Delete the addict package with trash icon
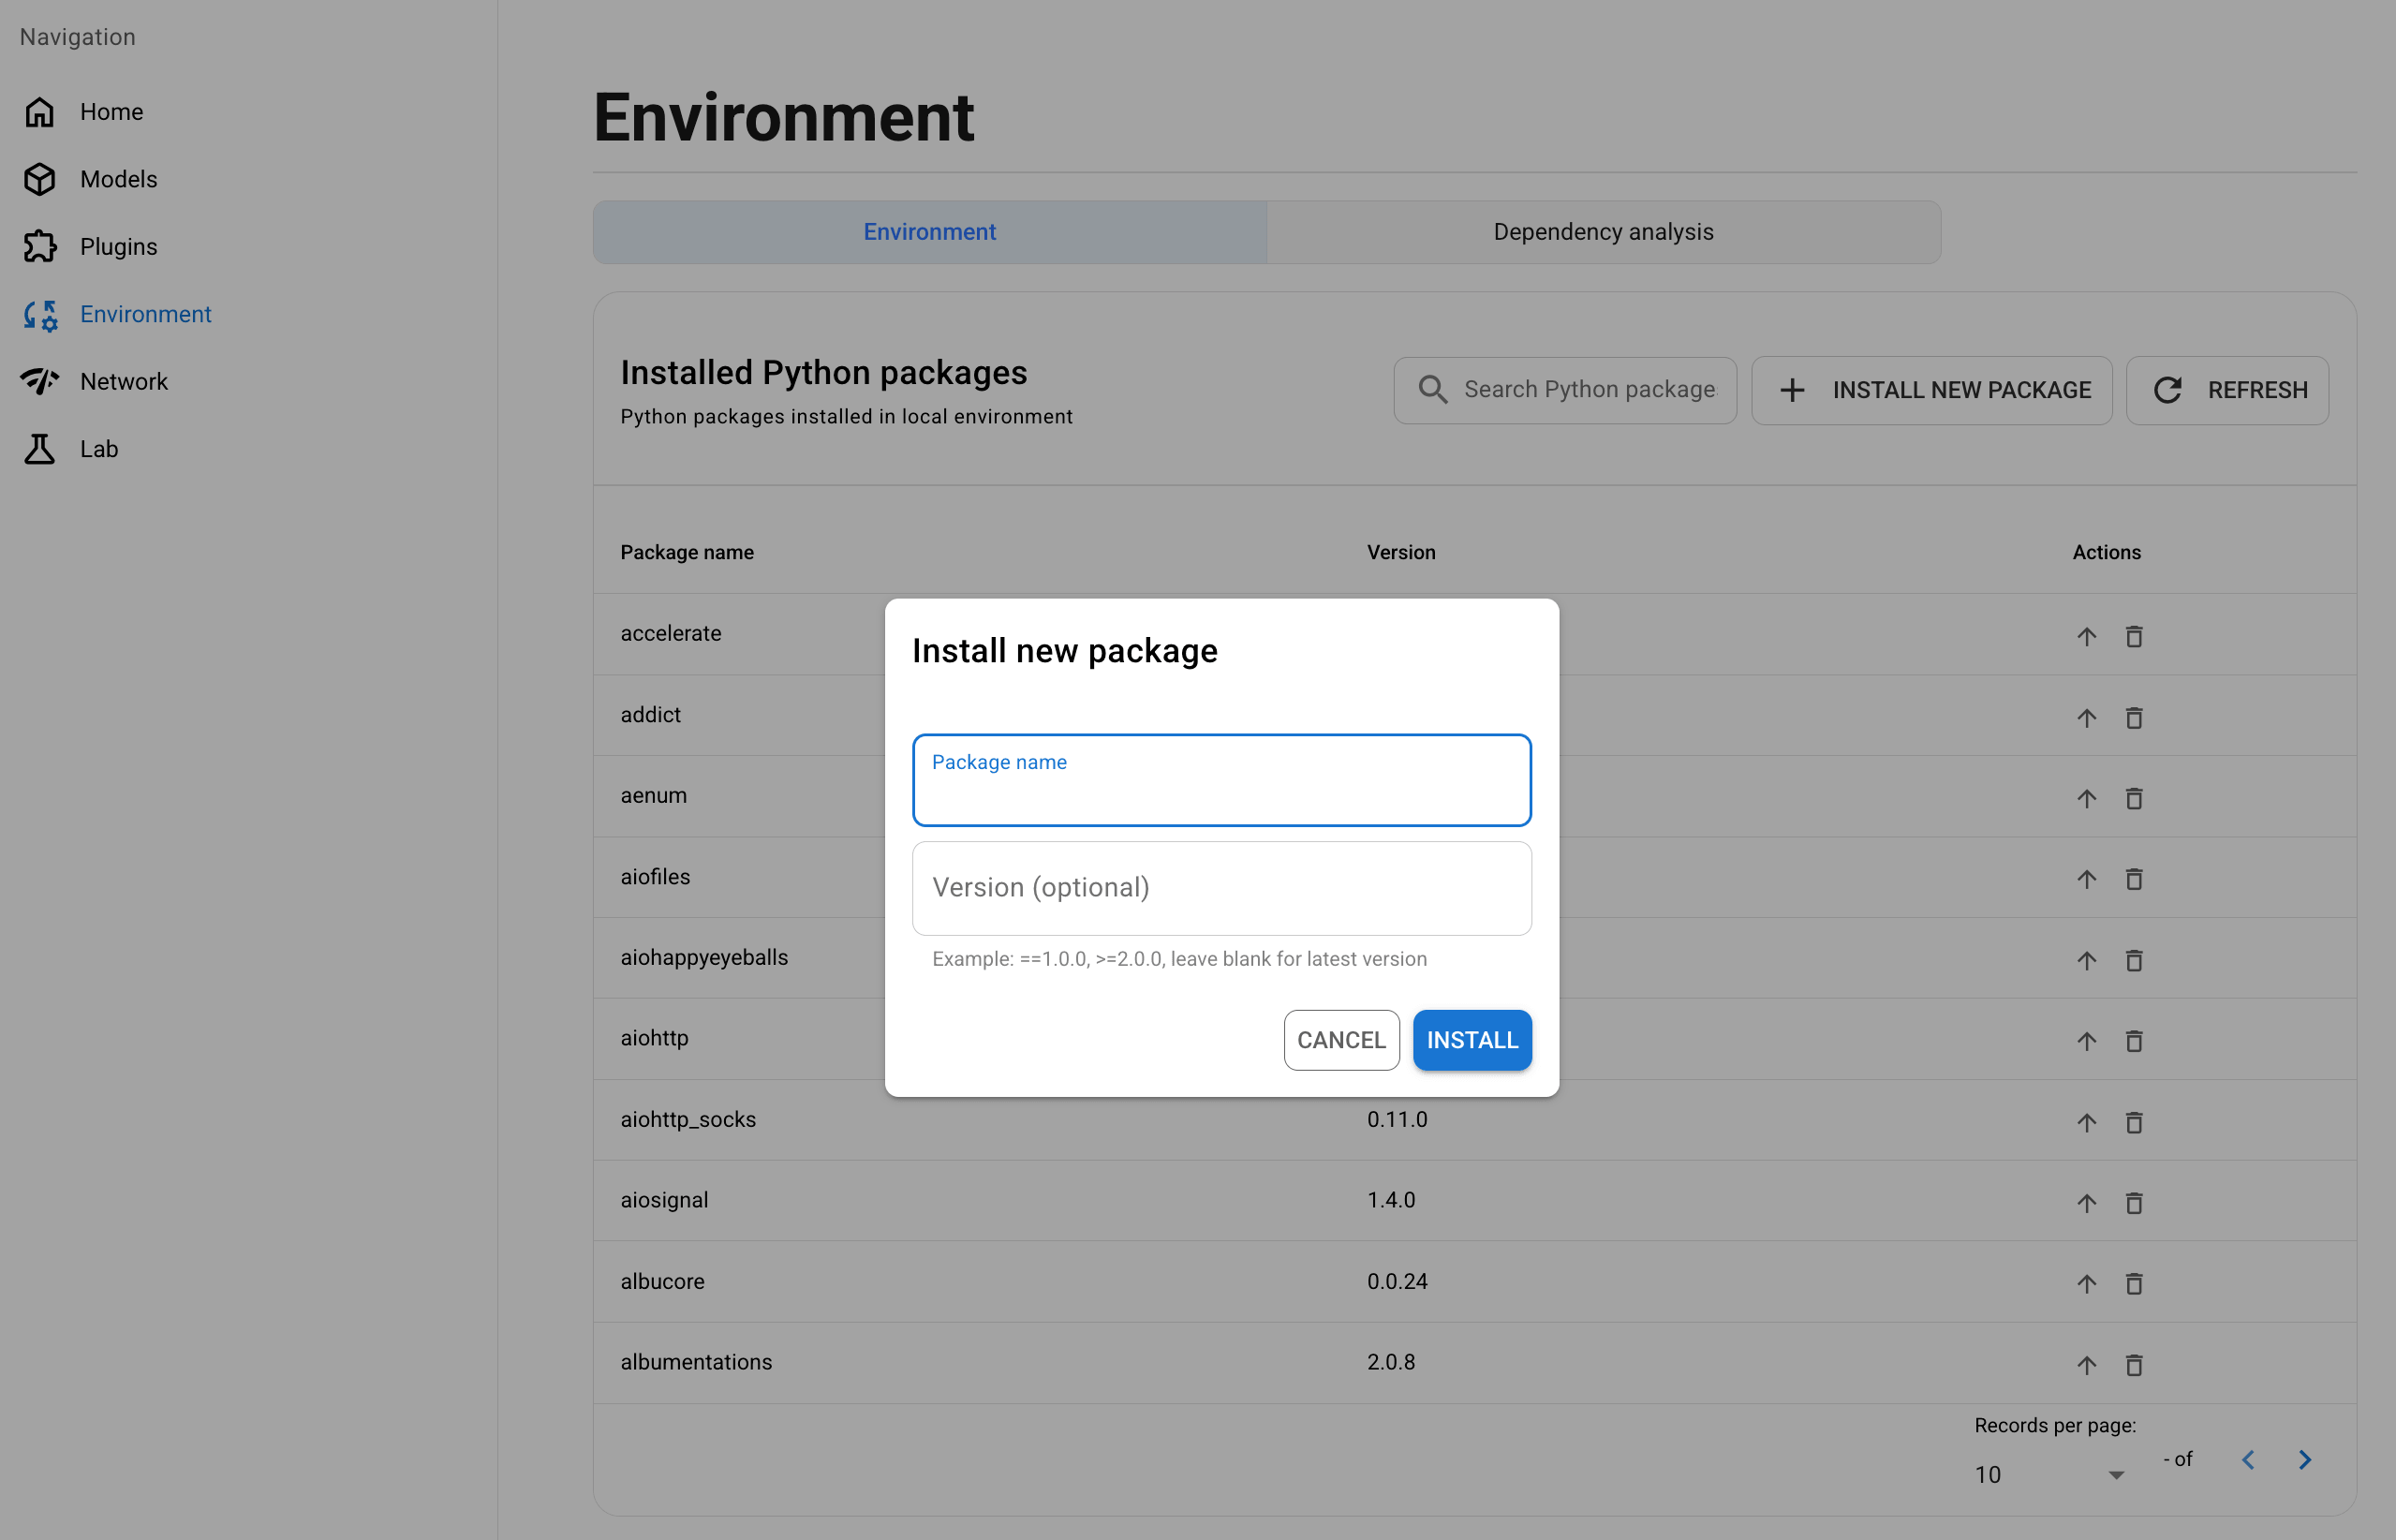This screenshot has height=1540, width=2396. pyautogui.click(x=2134, y=717)
